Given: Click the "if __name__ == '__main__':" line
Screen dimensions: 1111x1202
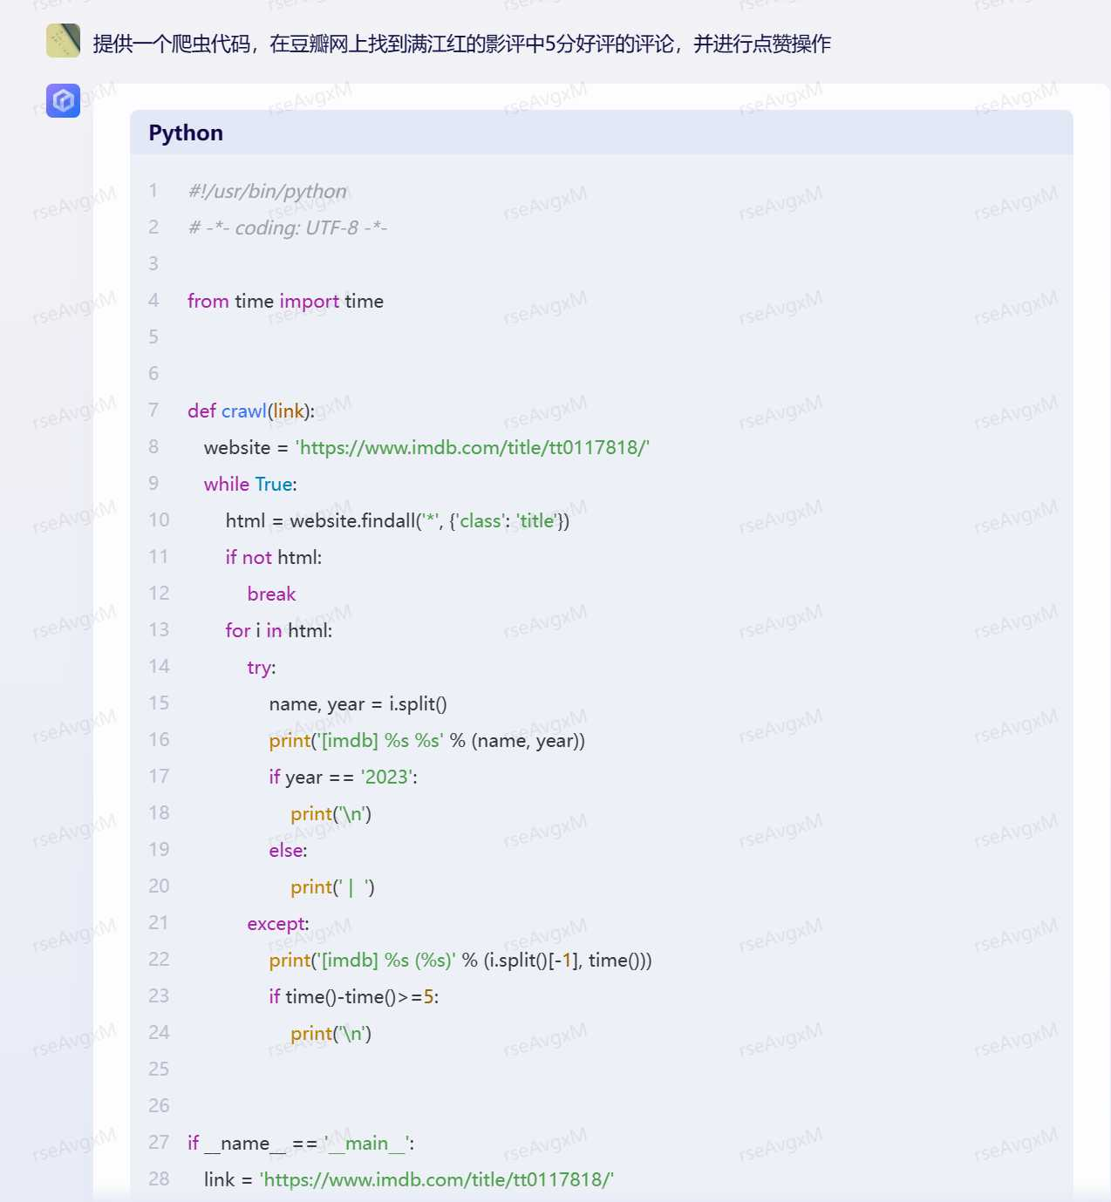Looking at the screenshot, I should point(301,1143).
